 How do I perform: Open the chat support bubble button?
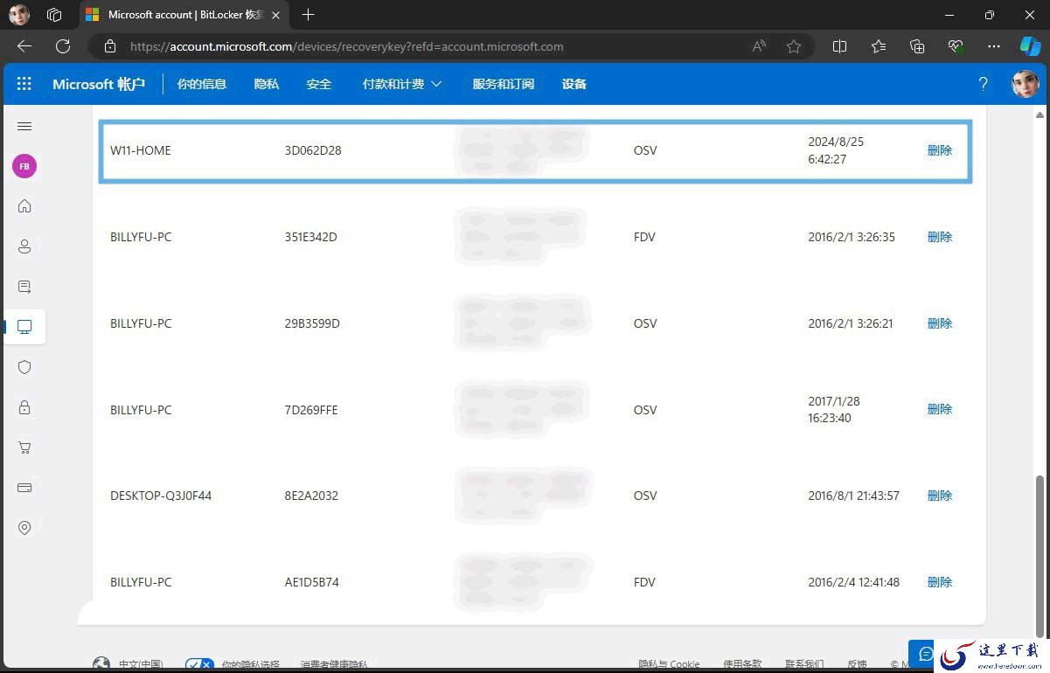coord(926,655)
